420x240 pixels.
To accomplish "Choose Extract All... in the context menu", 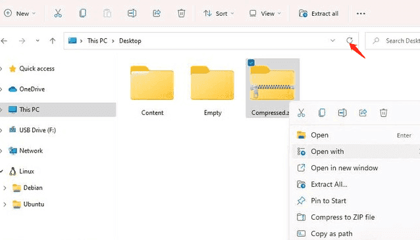I will click(x=355, y=184).
